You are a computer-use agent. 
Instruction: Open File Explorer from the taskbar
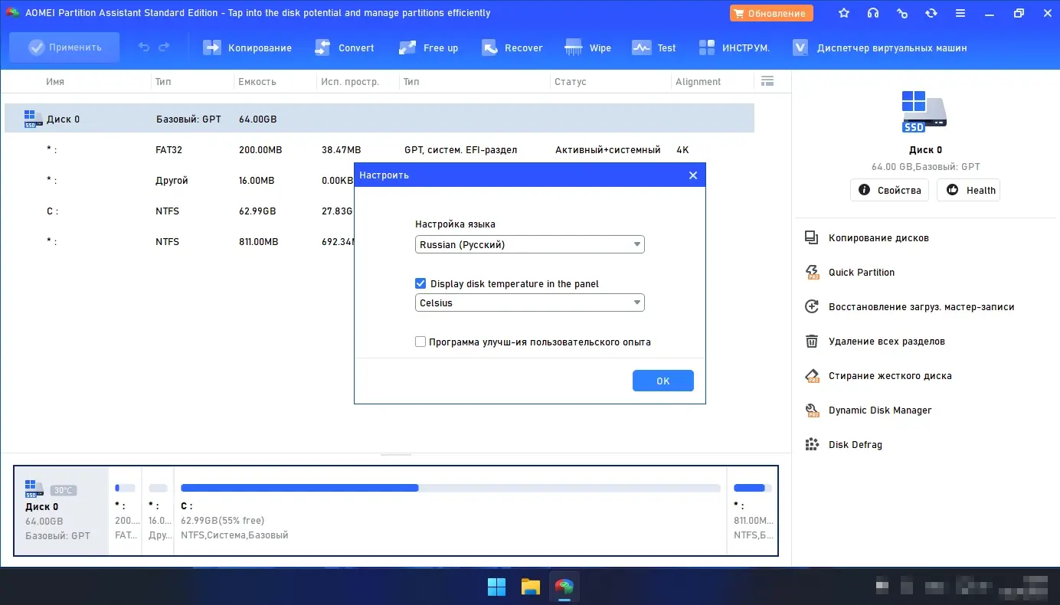click(531, 587)
